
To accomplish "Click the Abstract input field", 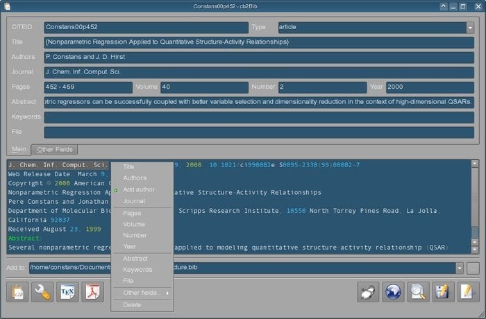I will [x=259, y=102].
